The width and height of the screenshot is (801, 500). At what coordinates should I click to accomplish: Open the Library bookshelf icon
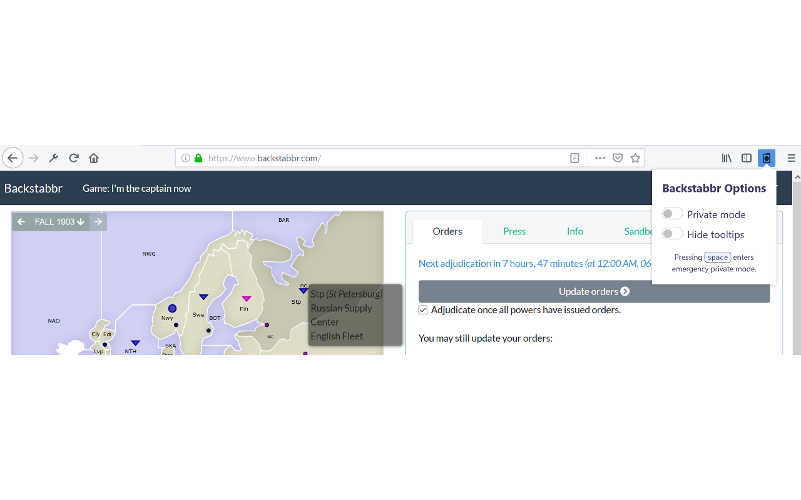(727, 158)
